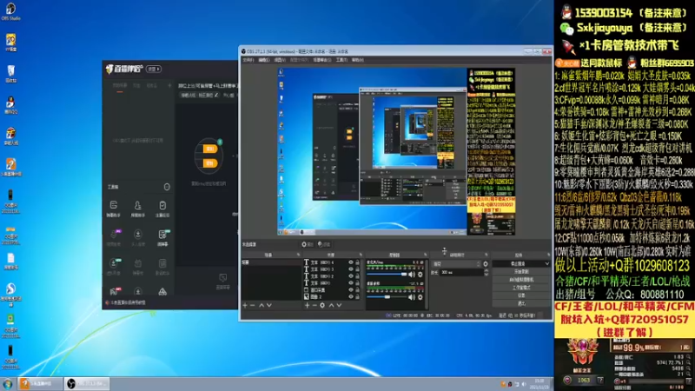695x391 pixels.
Task: Select the scene entry in the Scenes list
Action: 271,262
